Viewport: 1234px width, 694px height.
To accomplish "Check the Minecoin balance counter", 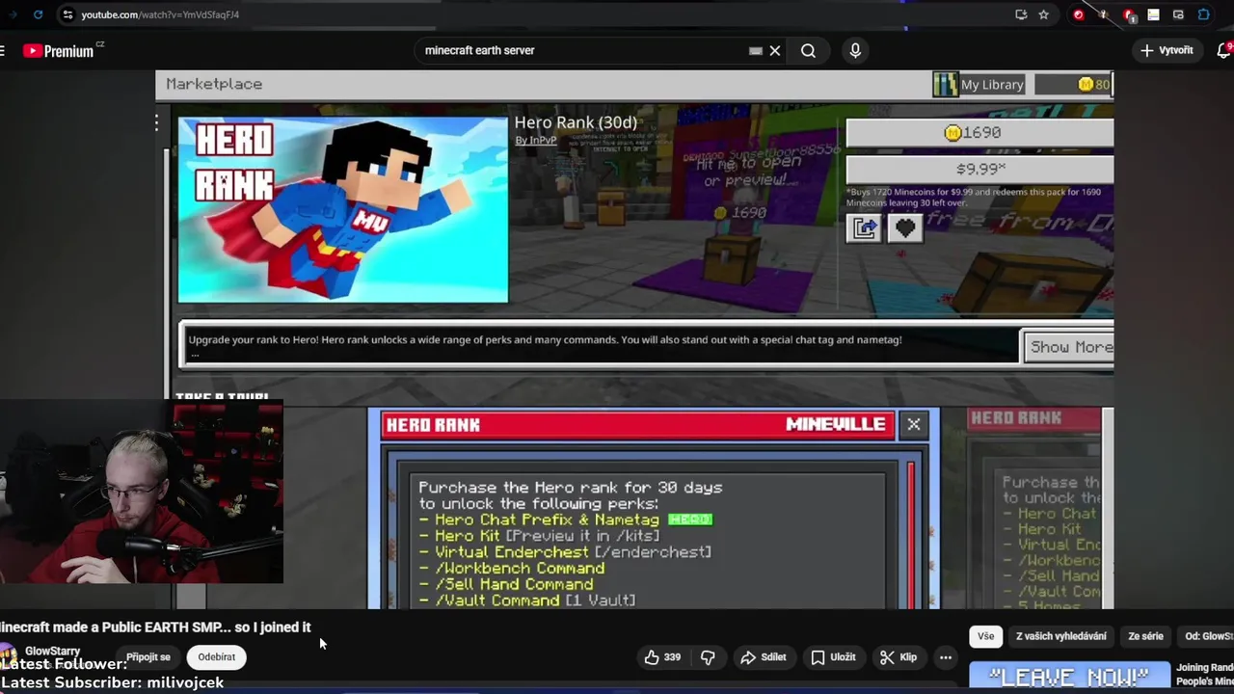I will point(1074,85).
